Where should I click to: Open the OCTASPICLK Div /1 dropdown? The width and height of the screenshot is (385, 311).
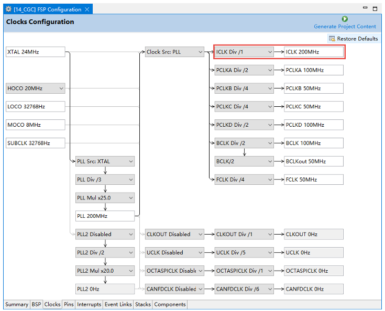pyautogui.click(x=244, y=271)
